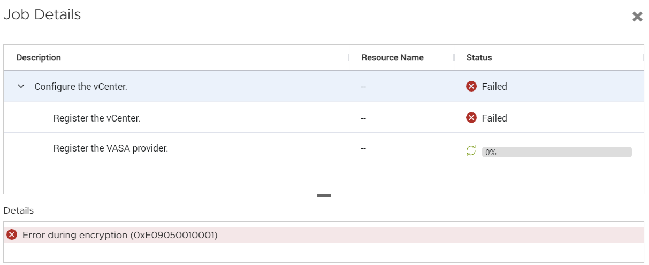Sort by the Status column header
Screen dimensions: 649x265
479,57
